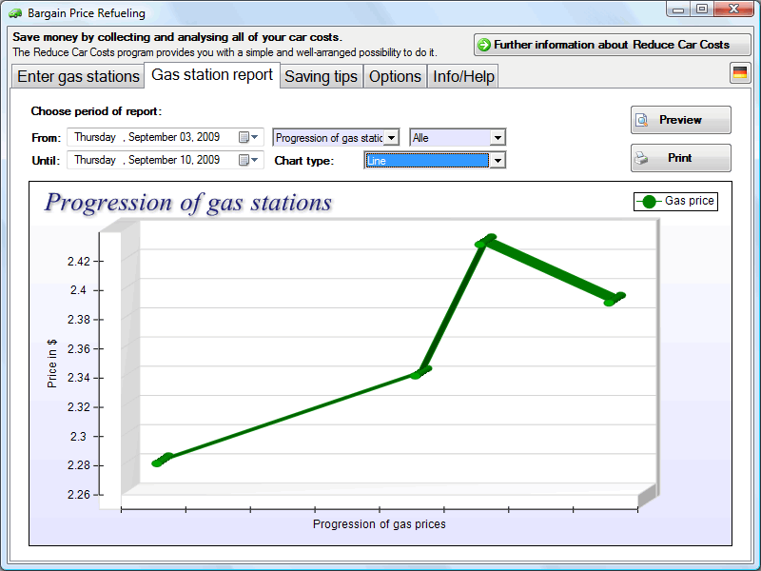Click the Until date field September 10
This screenshot has height=571, width=761.
tap(152, 161)
